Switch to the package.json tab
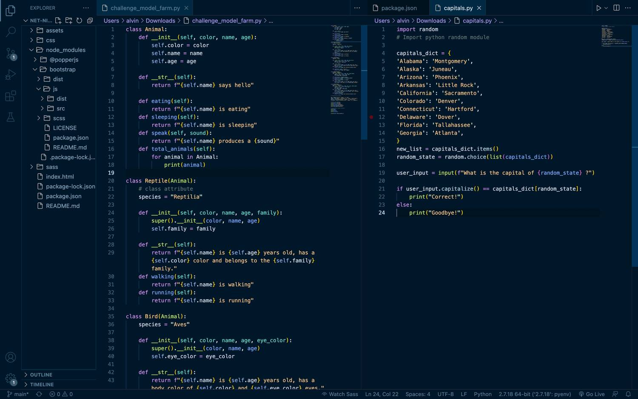 [399, 8]
